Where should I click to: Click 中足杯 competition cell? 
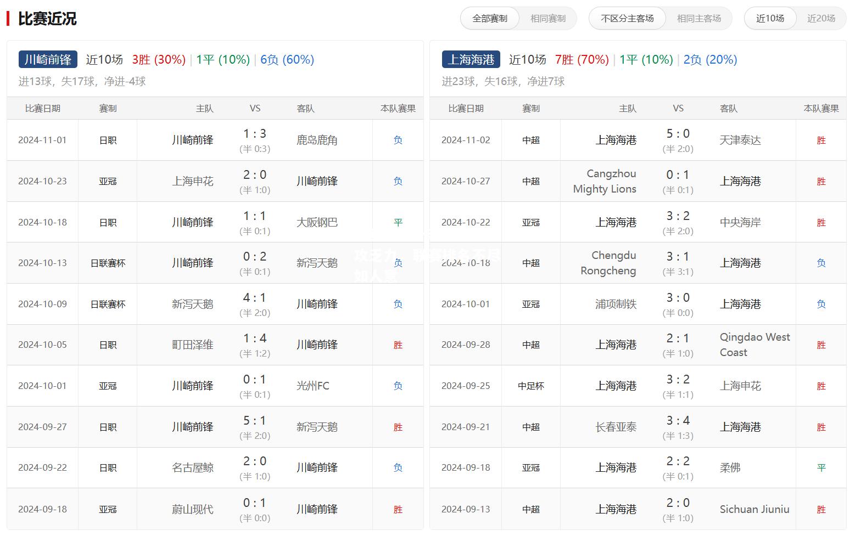pyautogui.click(x=531, y=386)
